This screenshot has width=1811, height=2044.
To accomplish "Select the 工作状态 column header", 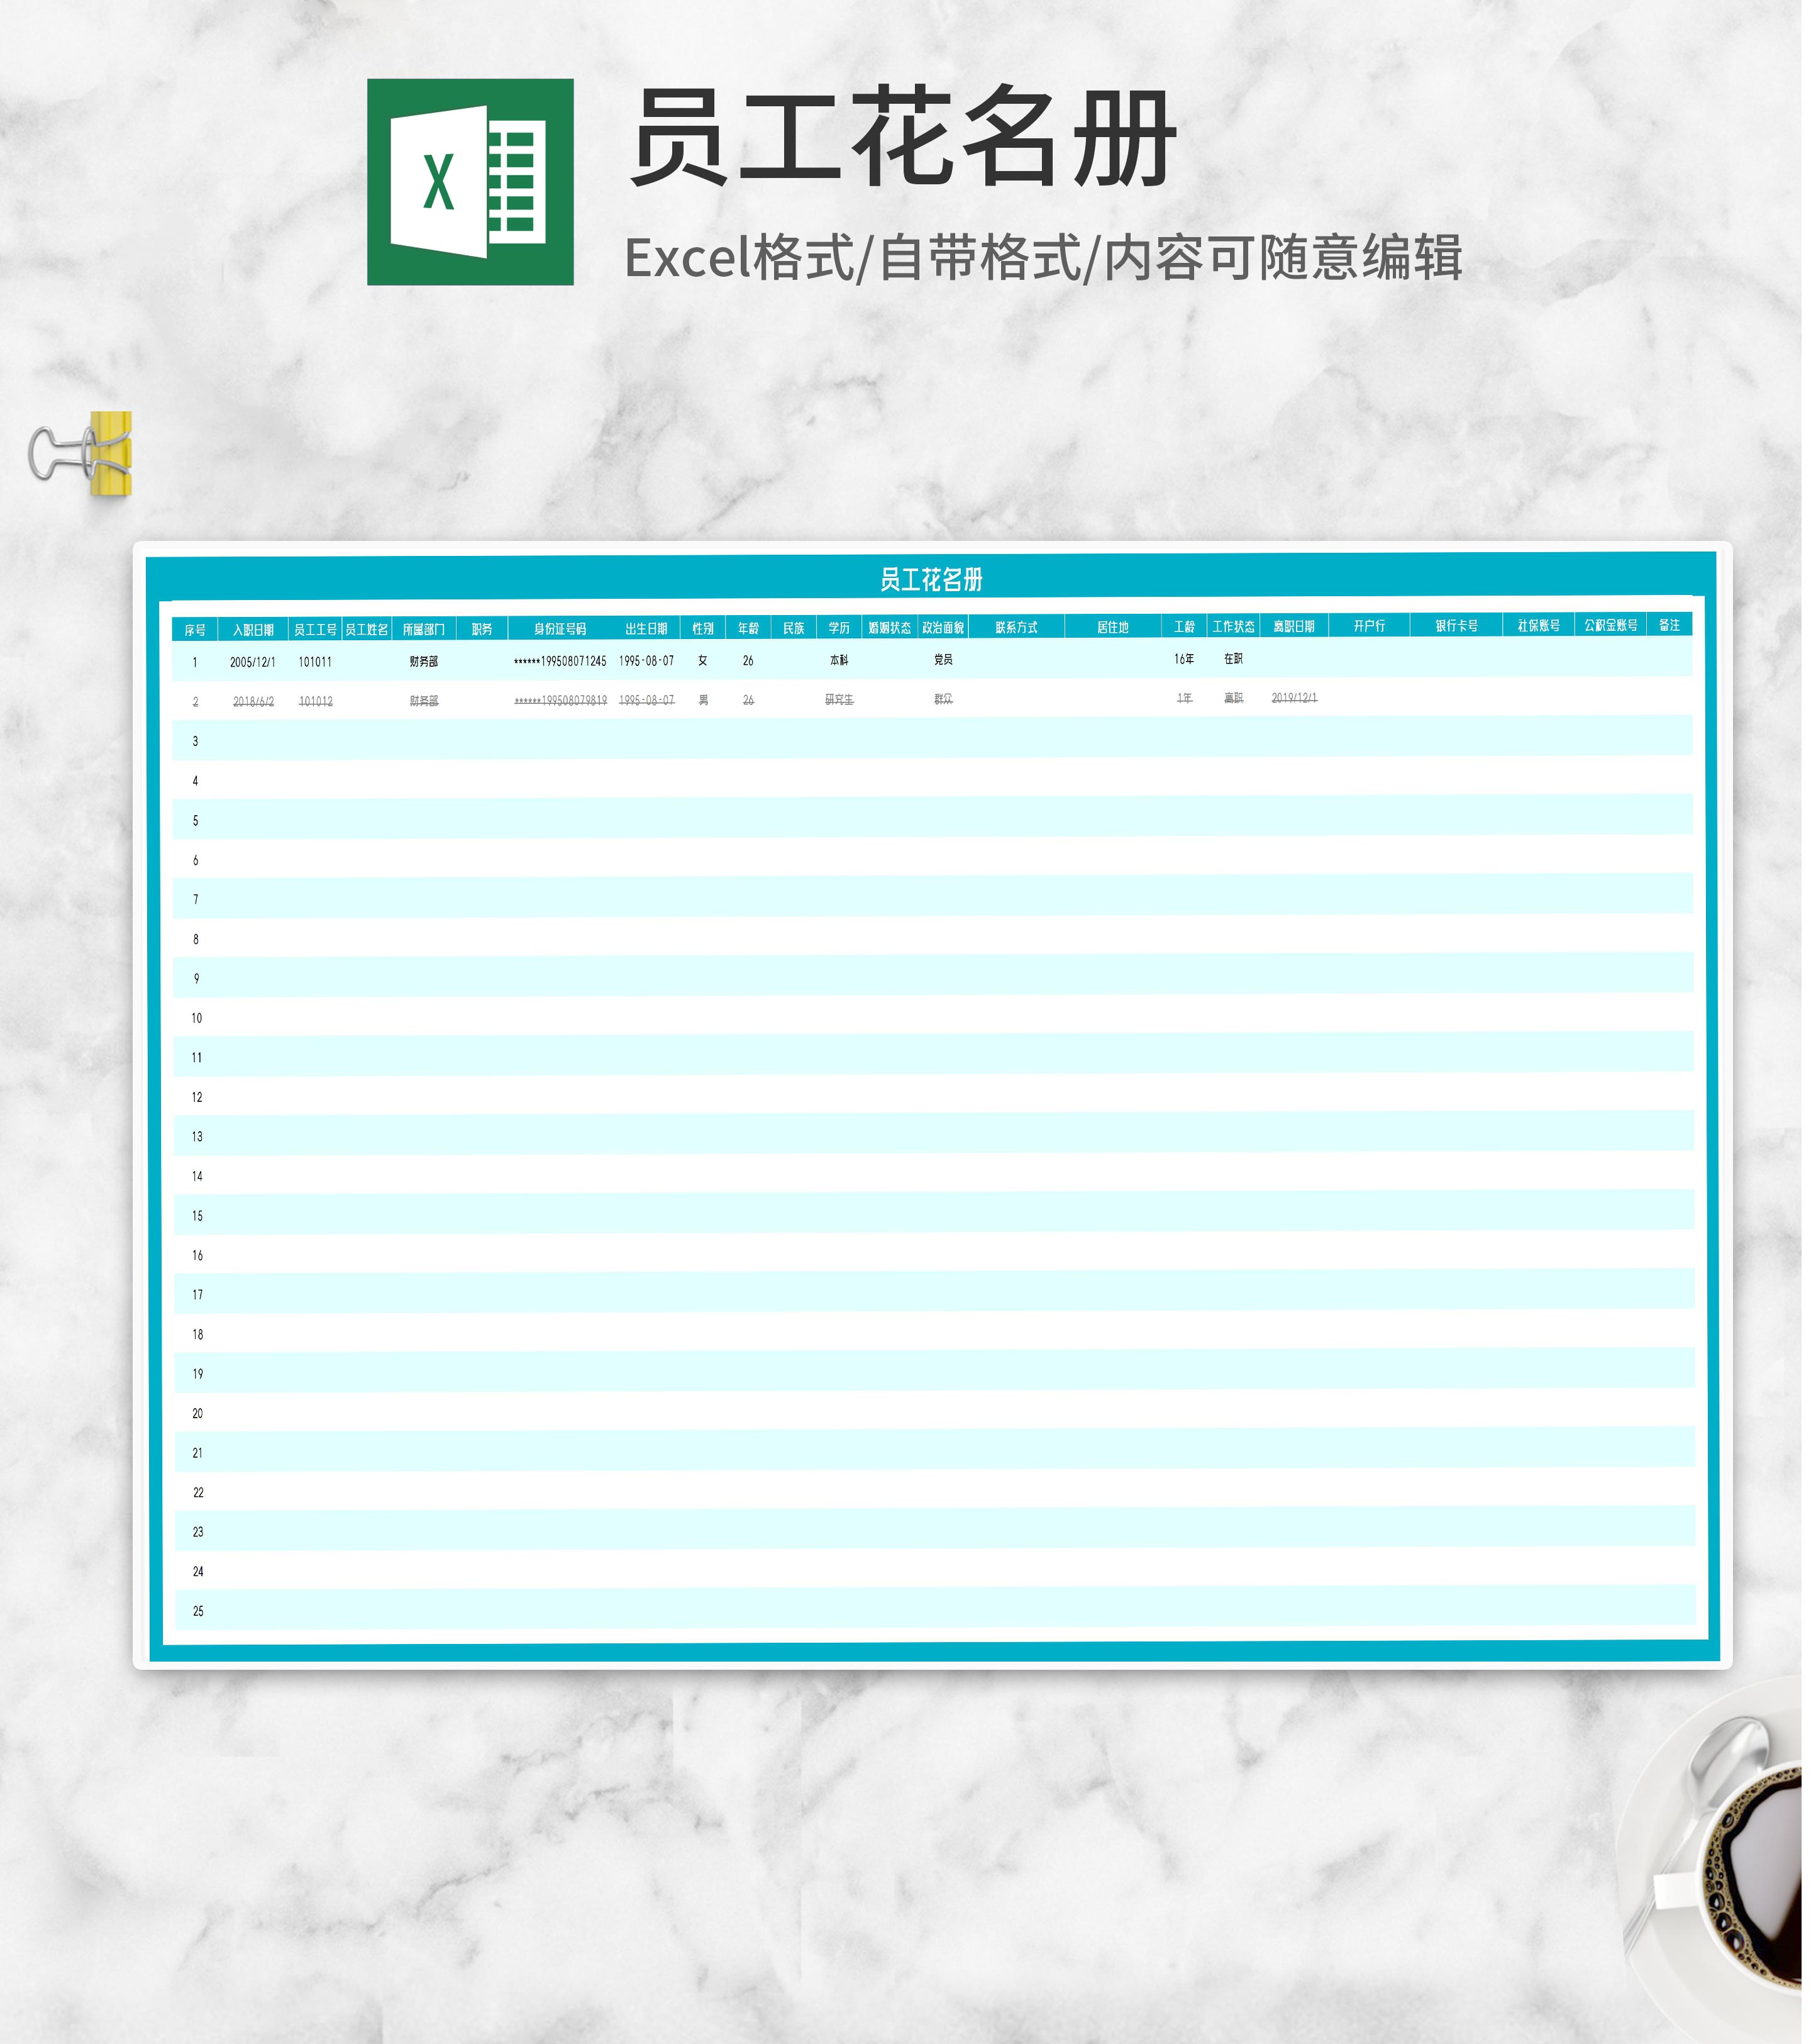I will [1233, 627].
